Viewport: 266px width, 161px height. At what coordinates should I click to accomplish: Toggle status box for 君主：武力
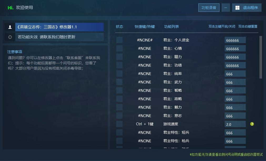click(119, 82)
